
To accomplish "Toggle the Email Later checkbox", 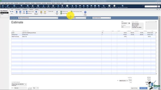I will [x=48, y=11].
